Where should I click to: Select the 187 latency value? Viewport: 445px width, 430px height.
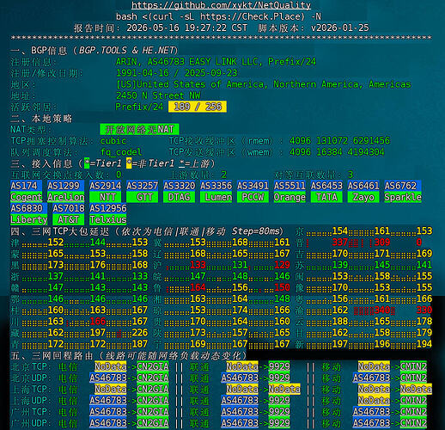(140, 344)
